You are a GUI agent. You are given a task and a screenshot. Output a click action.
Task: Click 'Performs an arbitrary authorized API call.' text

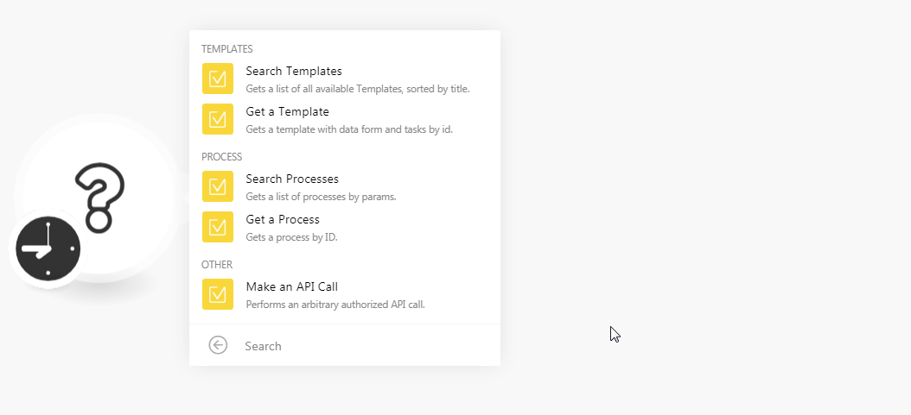(335, 305)
